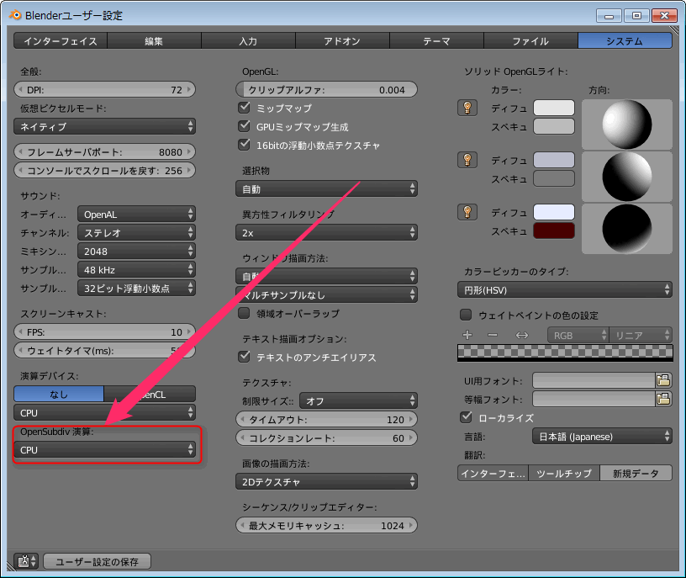Click first light ディフュ white color swatch
Screen dimensions: 686x578
point(554,108)
